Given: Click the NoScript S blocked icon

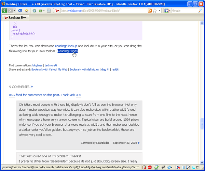Looking at the screenshot, I should point(178,167).
